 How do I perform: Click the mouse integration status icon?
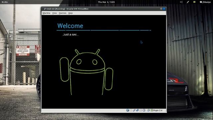click(148, 110)
